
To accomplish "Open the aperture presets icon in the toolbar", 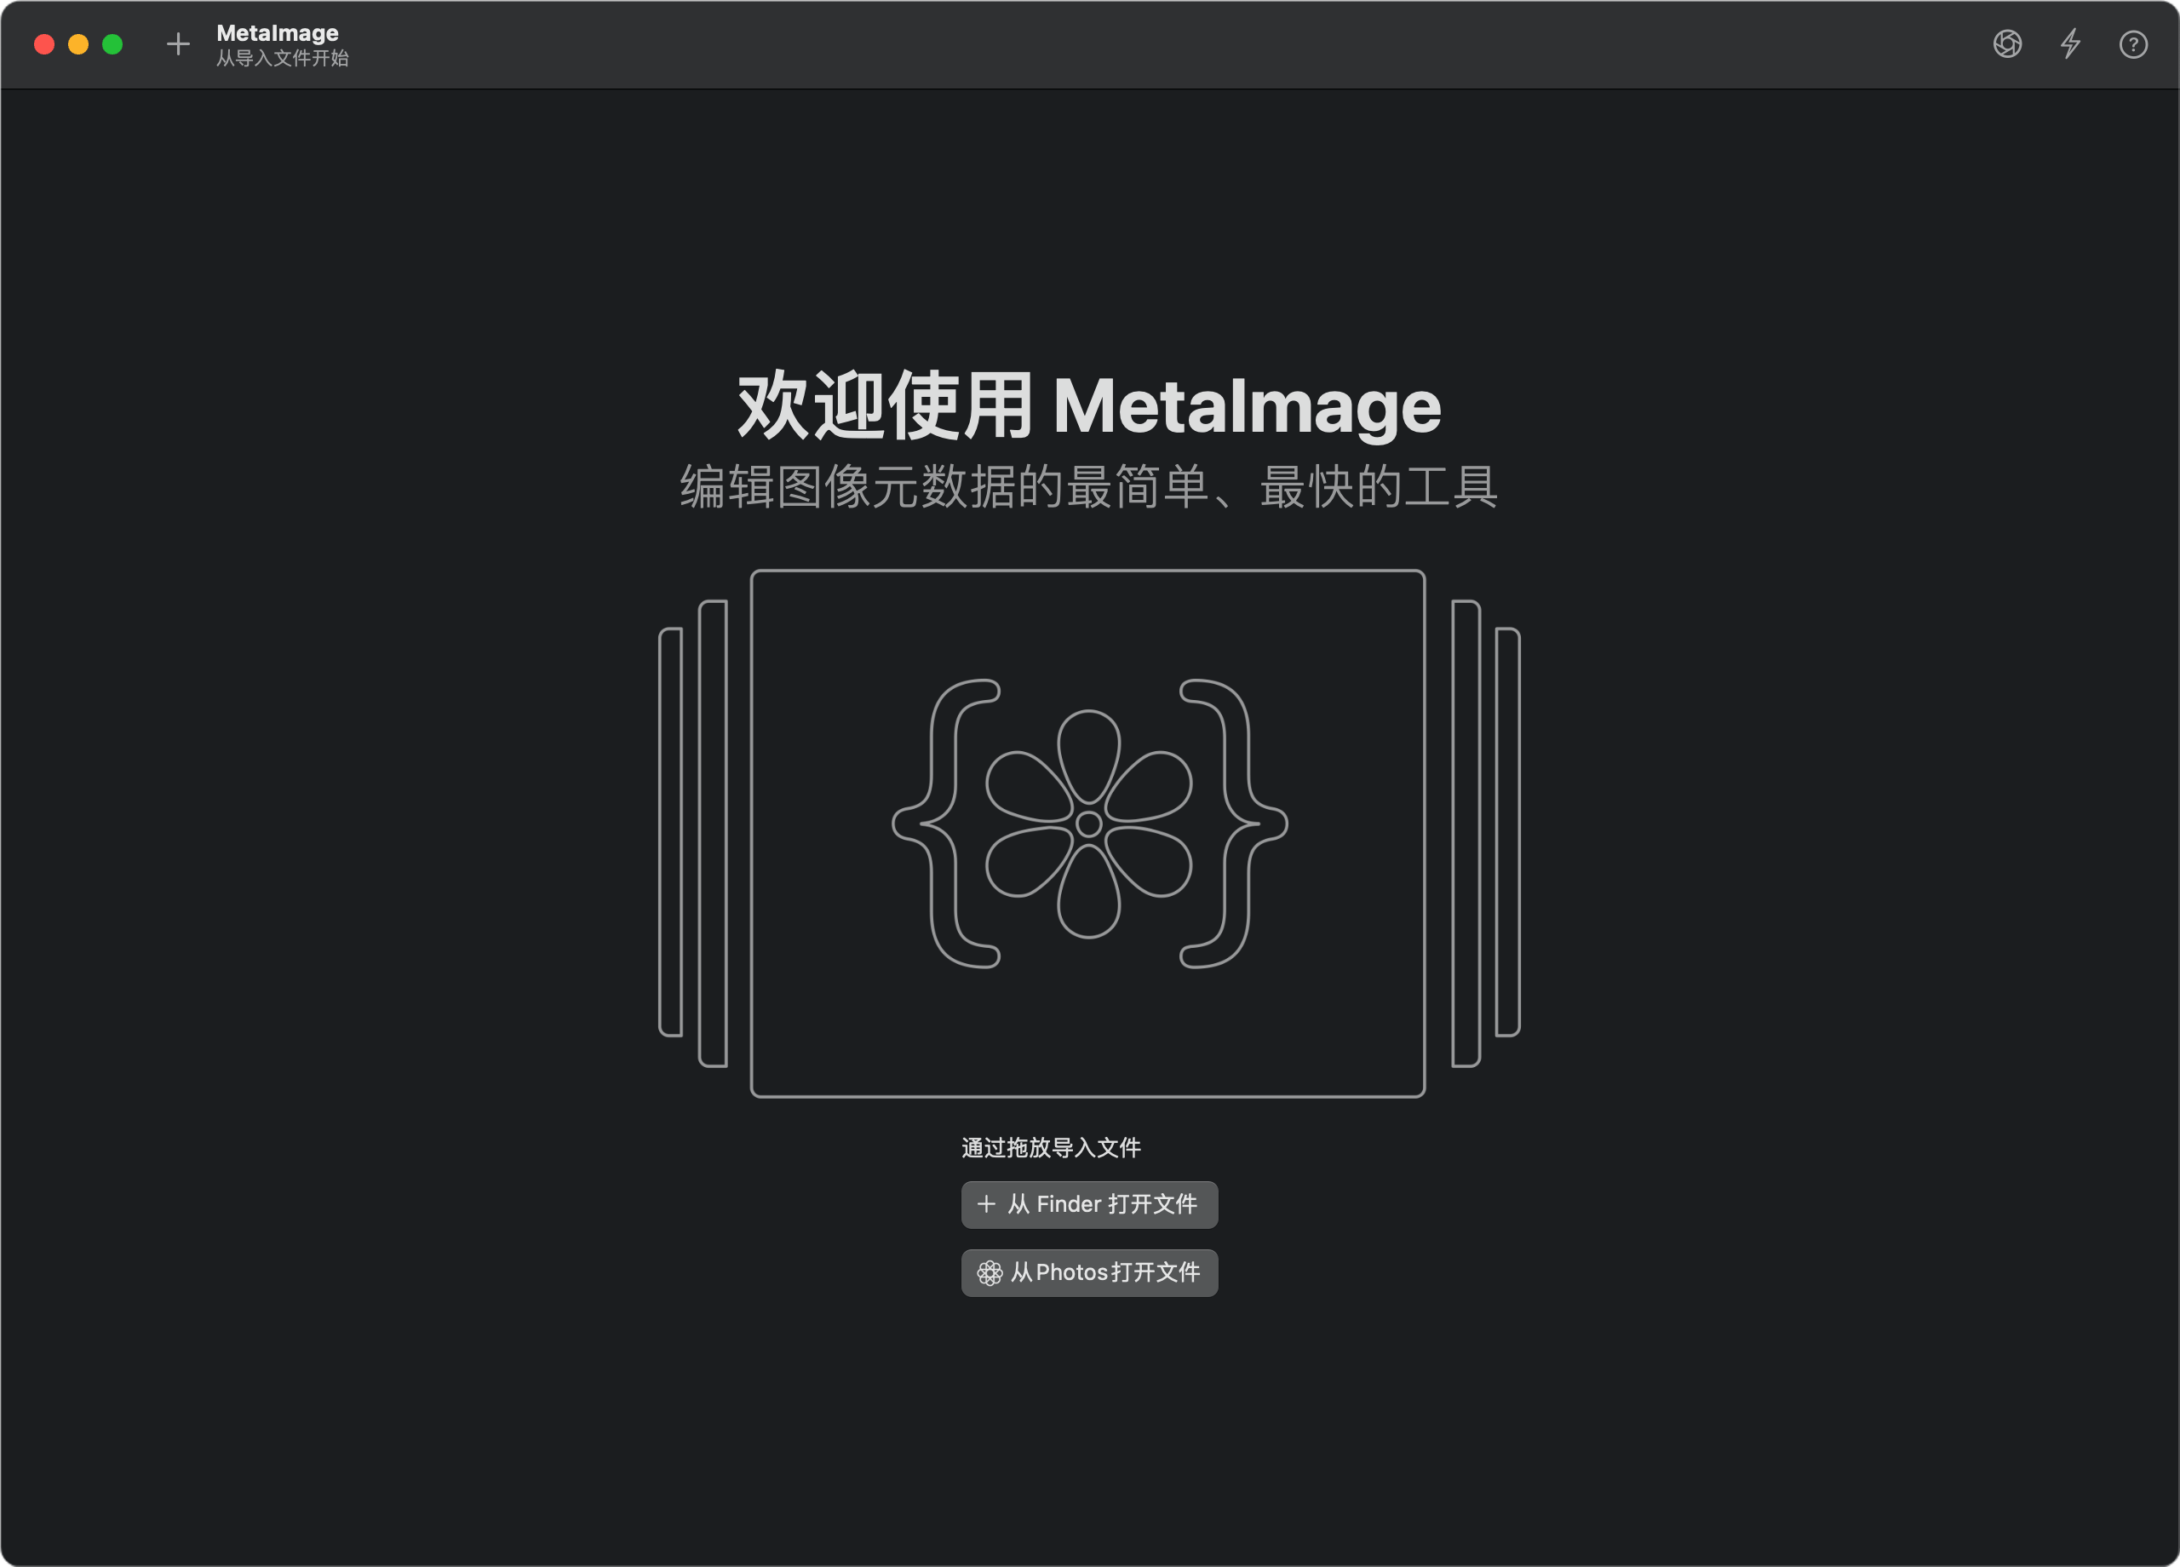I will tap(2007, 44).
